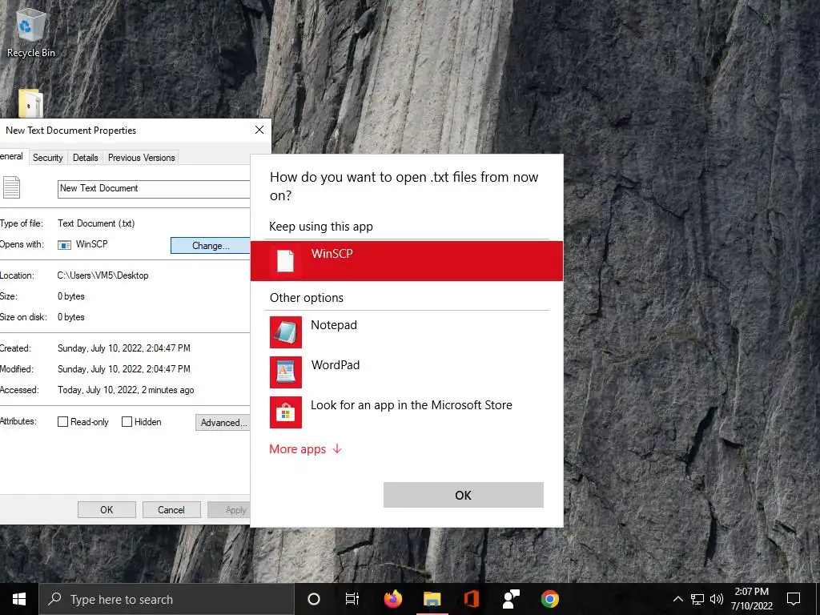820x615 pixels.
Task: Click OK in the Properties dialog
Action: (x=107, y=510)
